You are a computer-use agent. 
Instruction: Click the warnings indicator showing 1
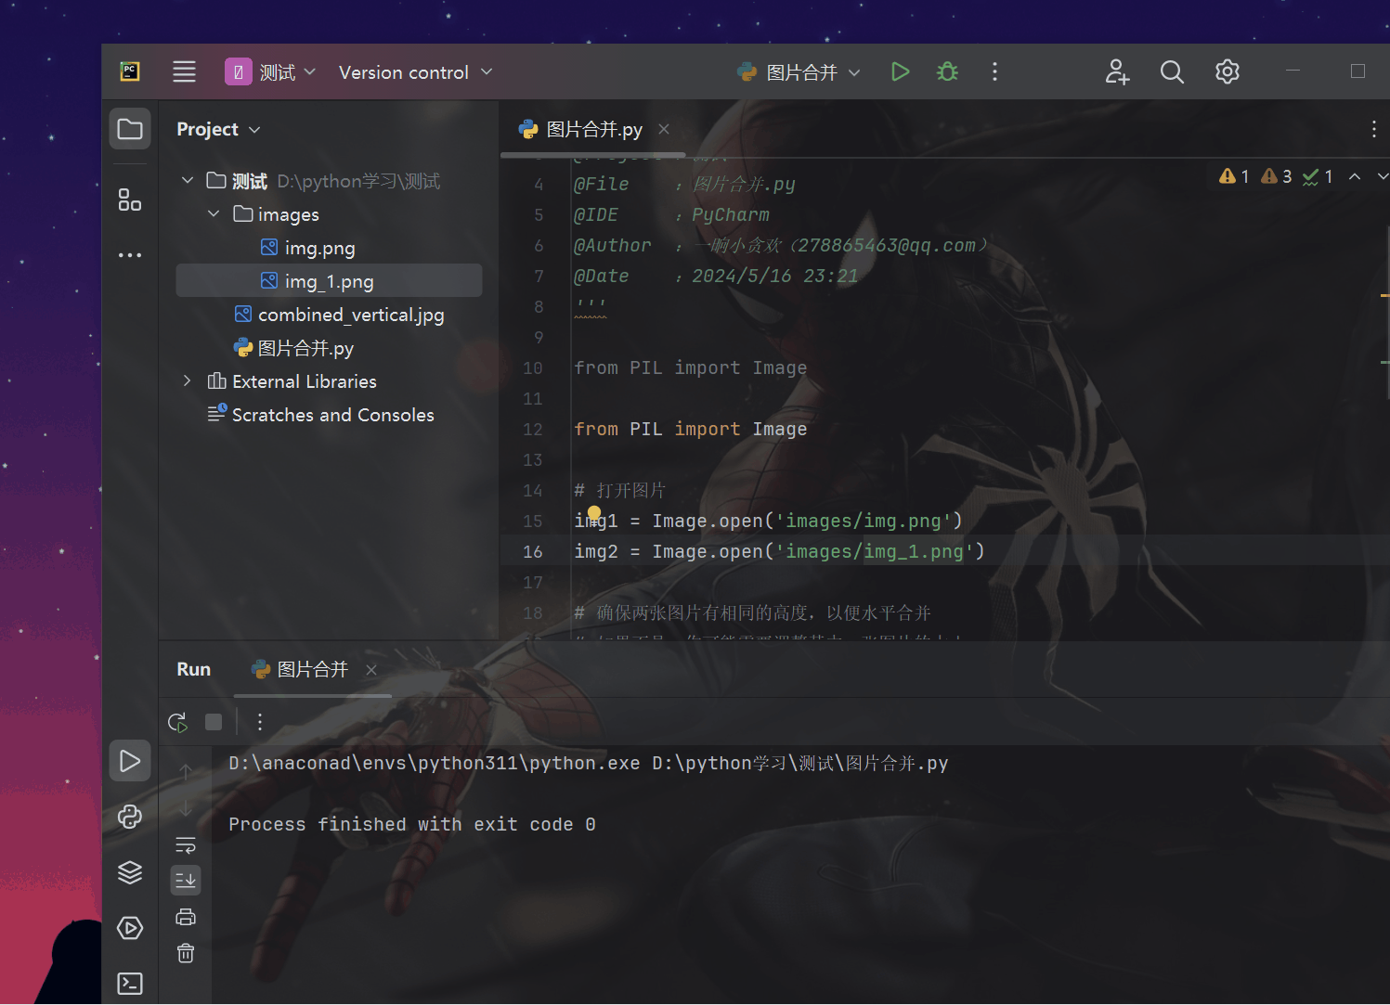(x=1234, y=176)
